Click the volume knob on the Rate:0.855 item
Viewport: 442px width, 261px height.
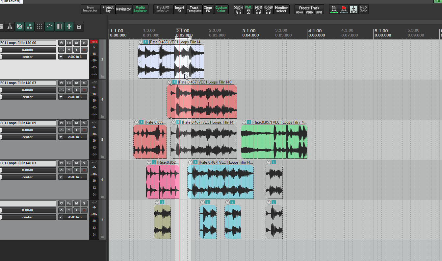[x=137, y=122]
